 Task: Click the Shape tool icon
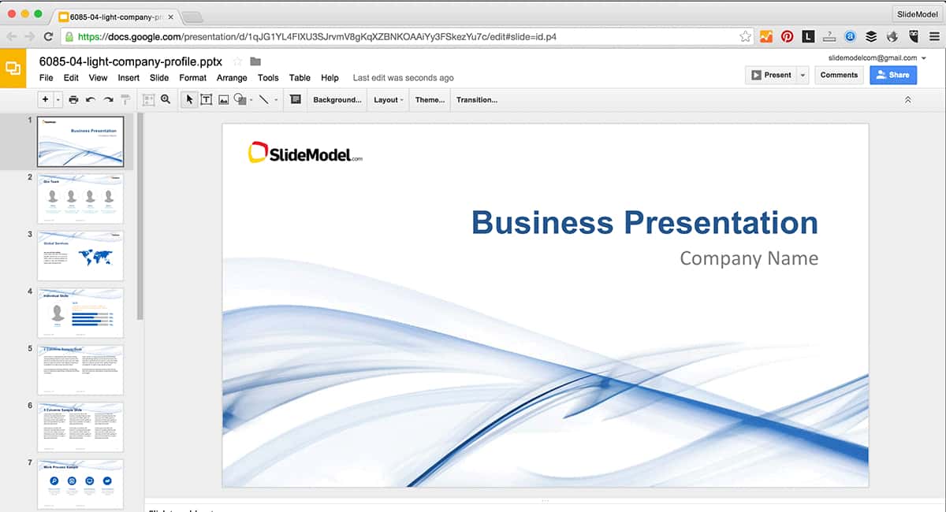pos(240,100)
